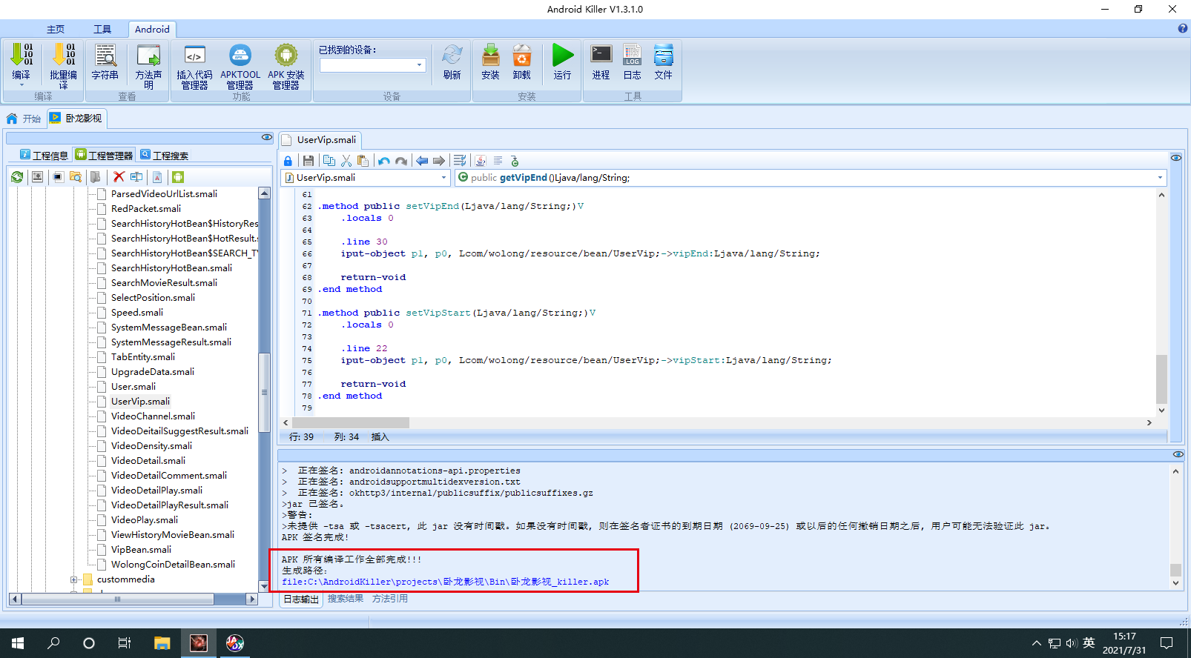Image resolution: width=1191 pixels, height=658 pixels.
Task: Select the 卧龙影视 project tab
Action: click(76, 119)
